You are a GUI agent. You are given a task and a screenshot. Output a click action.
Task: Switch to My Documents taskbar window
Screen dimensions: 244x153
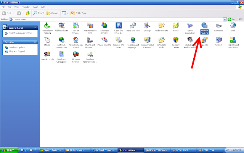[x=77, y=150]
